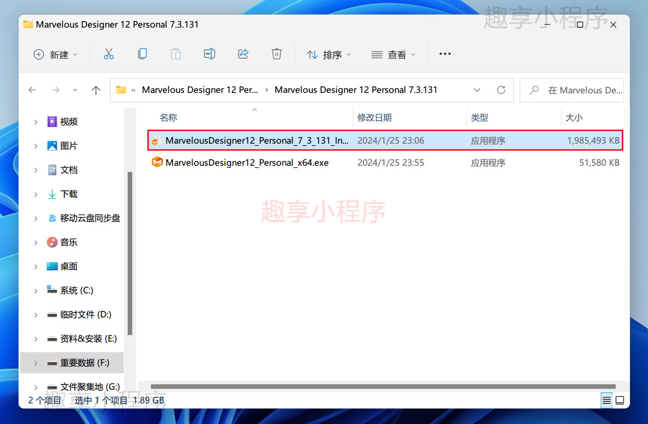Click the 2 个项目 status text
This screenshot has height=424, width=648.
(45, 400)
